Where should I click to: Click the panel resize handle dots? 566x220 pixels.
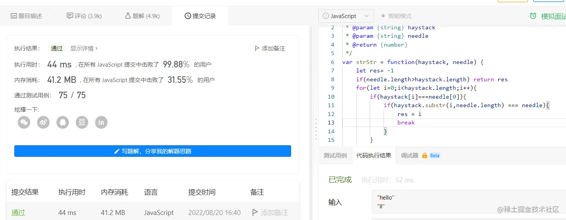pos(316,129)
